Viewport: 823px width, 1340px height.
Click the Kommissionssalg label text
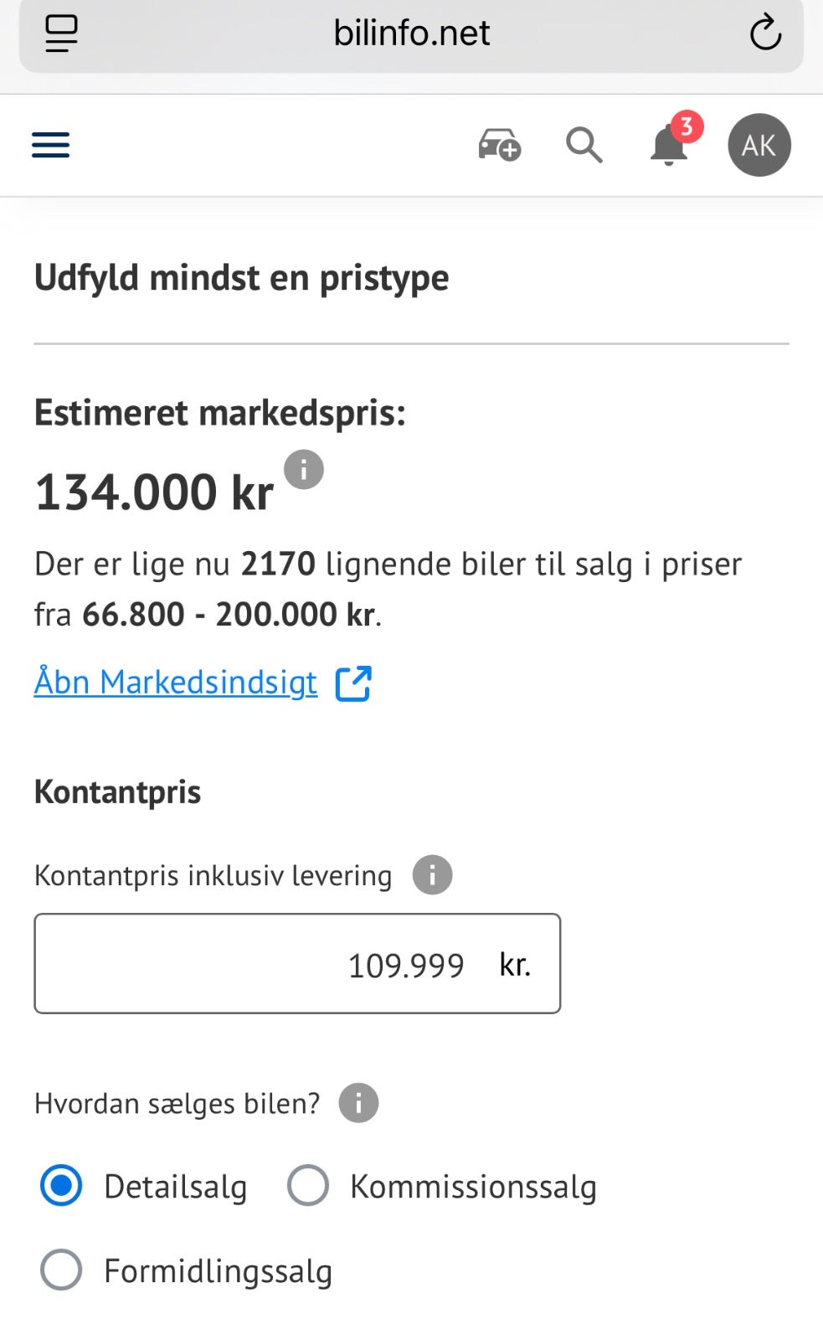[473, 1187]
